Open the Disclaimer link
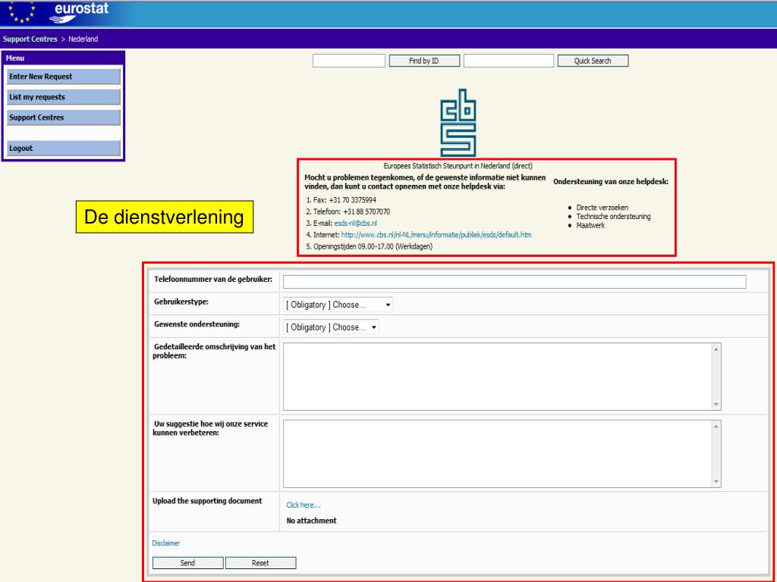The image size is (777, 582). [166, 543]
